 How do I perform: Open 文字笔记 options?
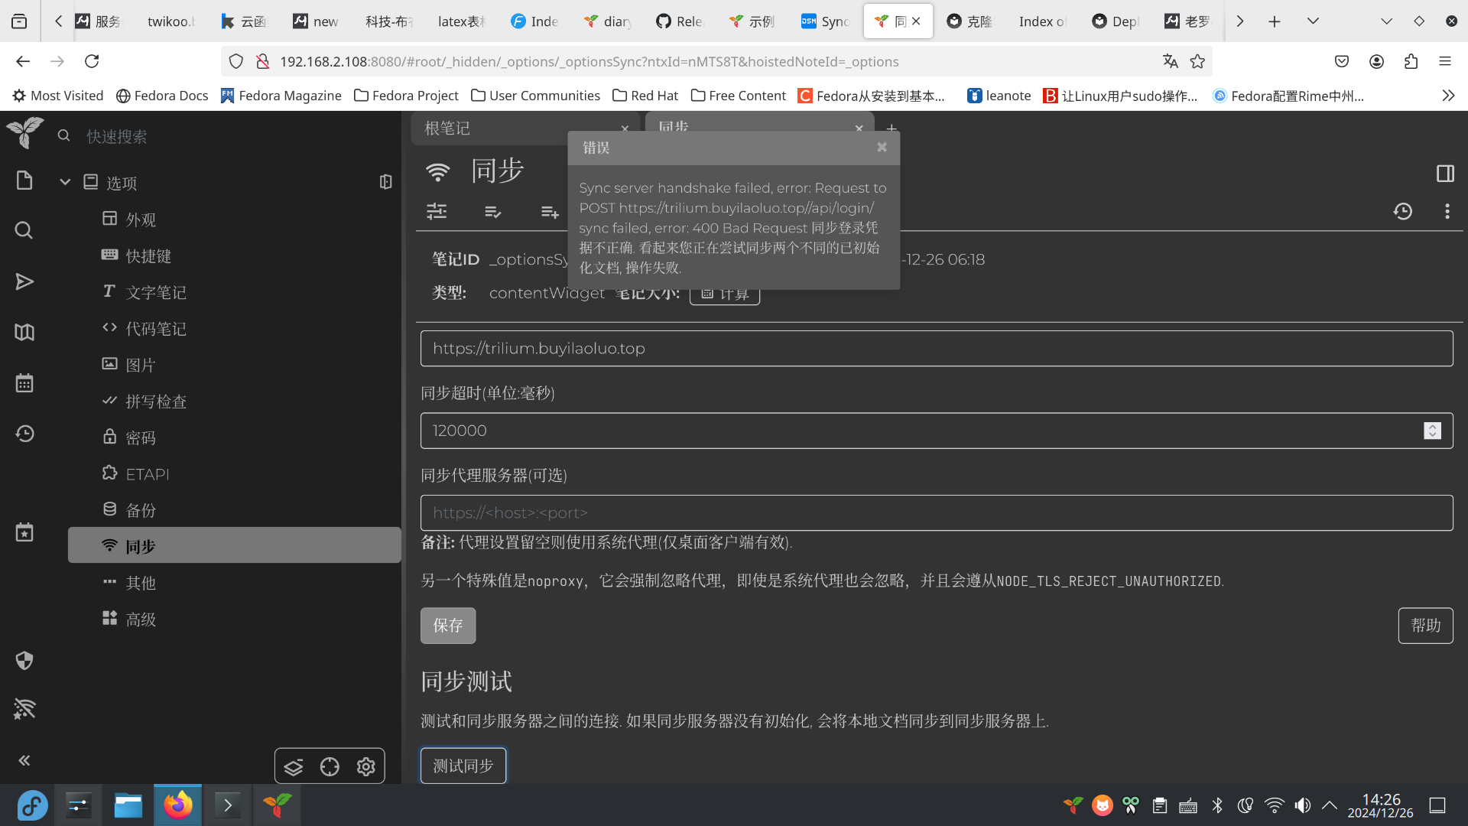coord(156,292)
